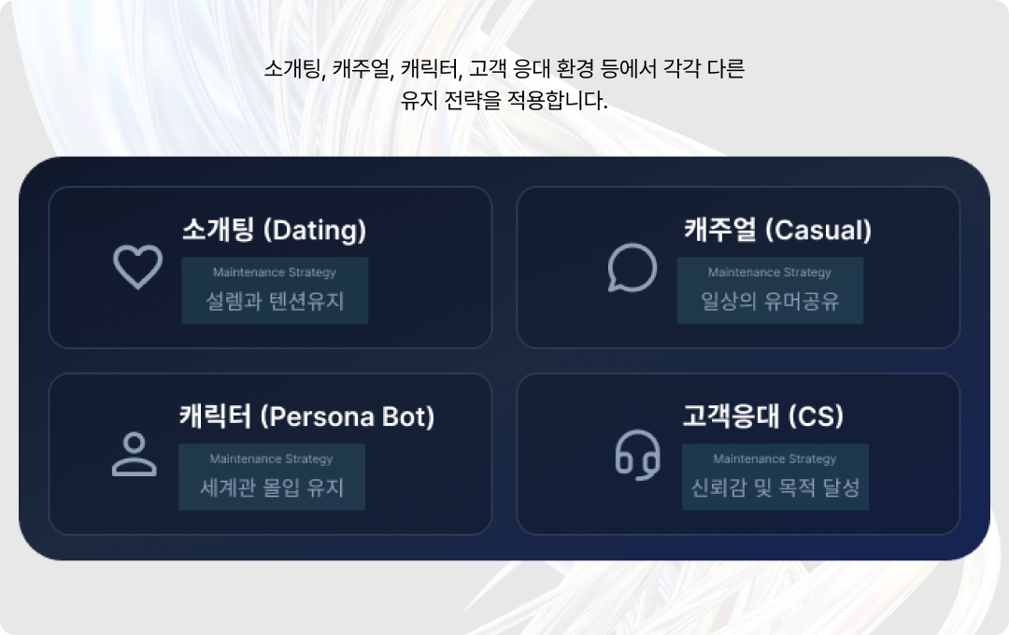Click the headset icon for CS
Screen dimensions: 1009x635
click(x=637, y=456)
